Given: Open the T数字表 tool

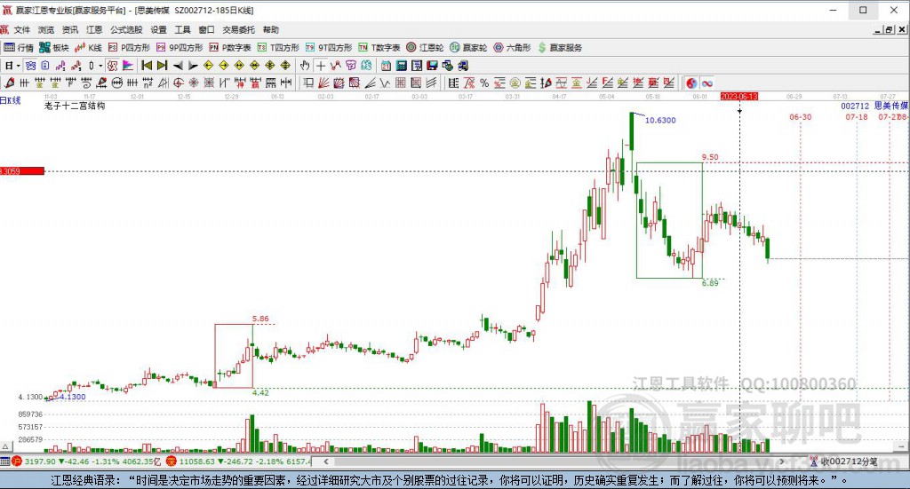Looking at the screenshot, I should [x=379, y=48].
